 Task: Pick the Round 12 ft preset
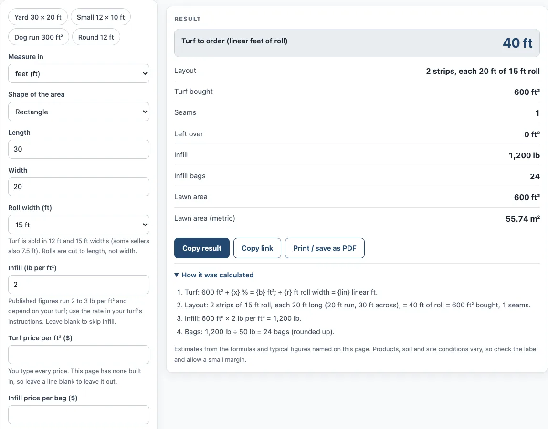pyautogui.click(x=96, y=37)
